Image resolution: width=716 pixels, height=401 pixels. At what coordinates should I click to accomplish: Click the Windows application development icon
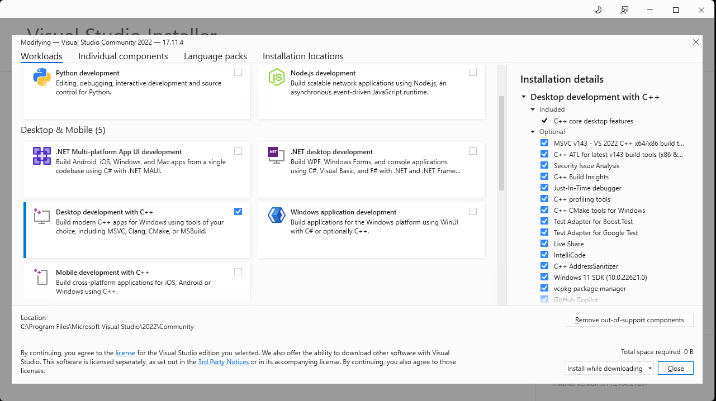coord(277,216)
